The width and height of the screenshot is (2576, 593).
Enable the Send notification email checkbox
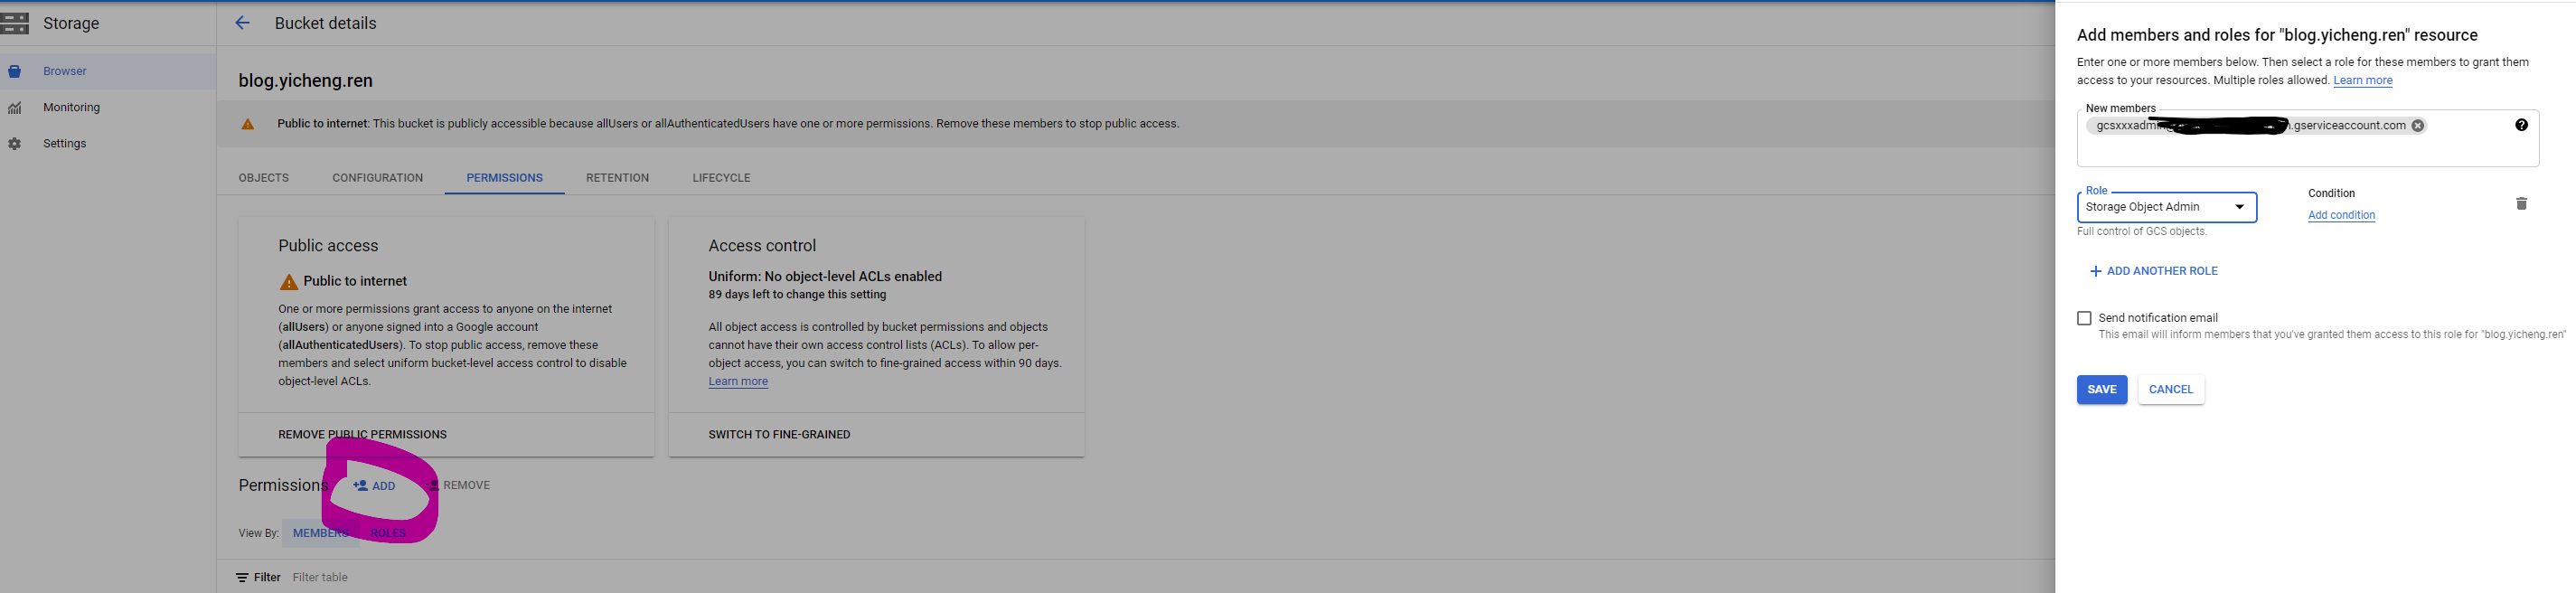[2084, 318]
